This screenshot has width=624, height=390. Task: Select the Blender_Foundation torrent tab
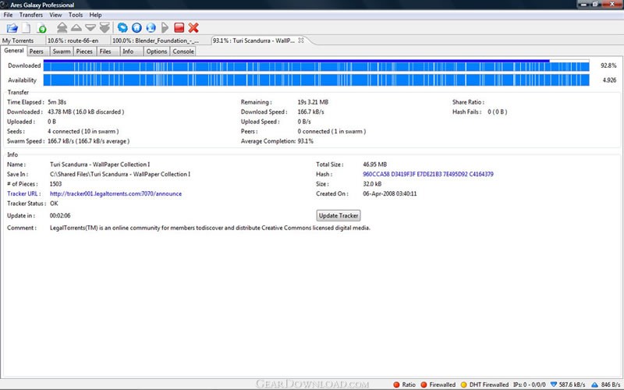[155, 41]
